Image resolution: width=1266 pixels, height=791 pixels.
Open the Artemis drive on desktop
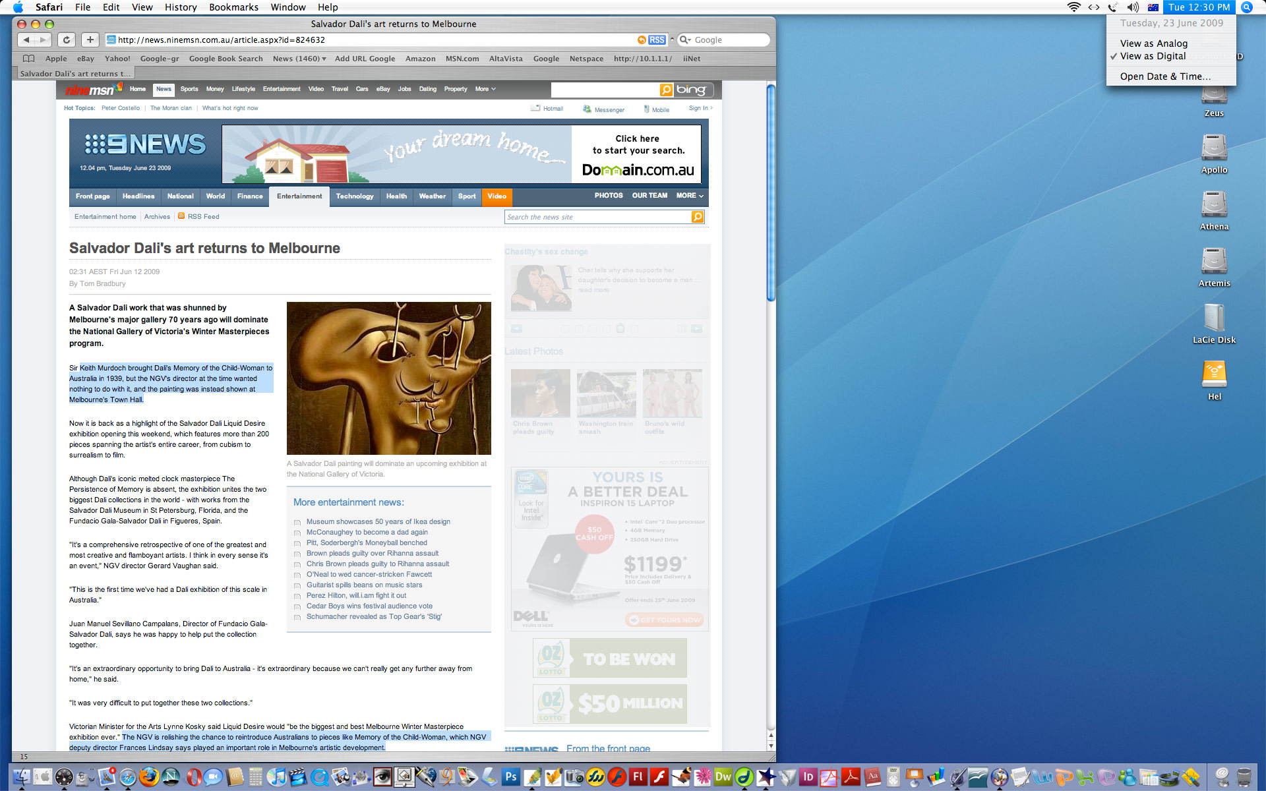click(1214, 261)
